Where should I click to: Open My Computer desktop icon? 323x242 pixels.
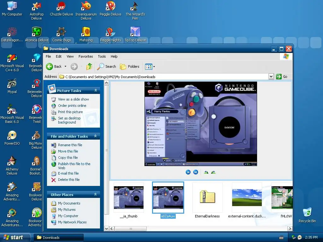(x=12, y=8)
